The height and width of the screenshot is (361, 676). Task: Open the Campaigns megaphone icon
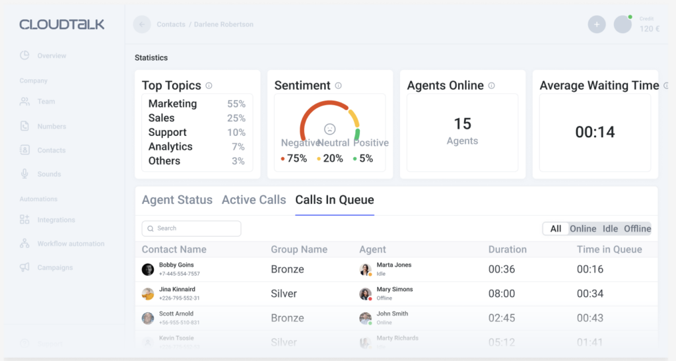point(24,267)
